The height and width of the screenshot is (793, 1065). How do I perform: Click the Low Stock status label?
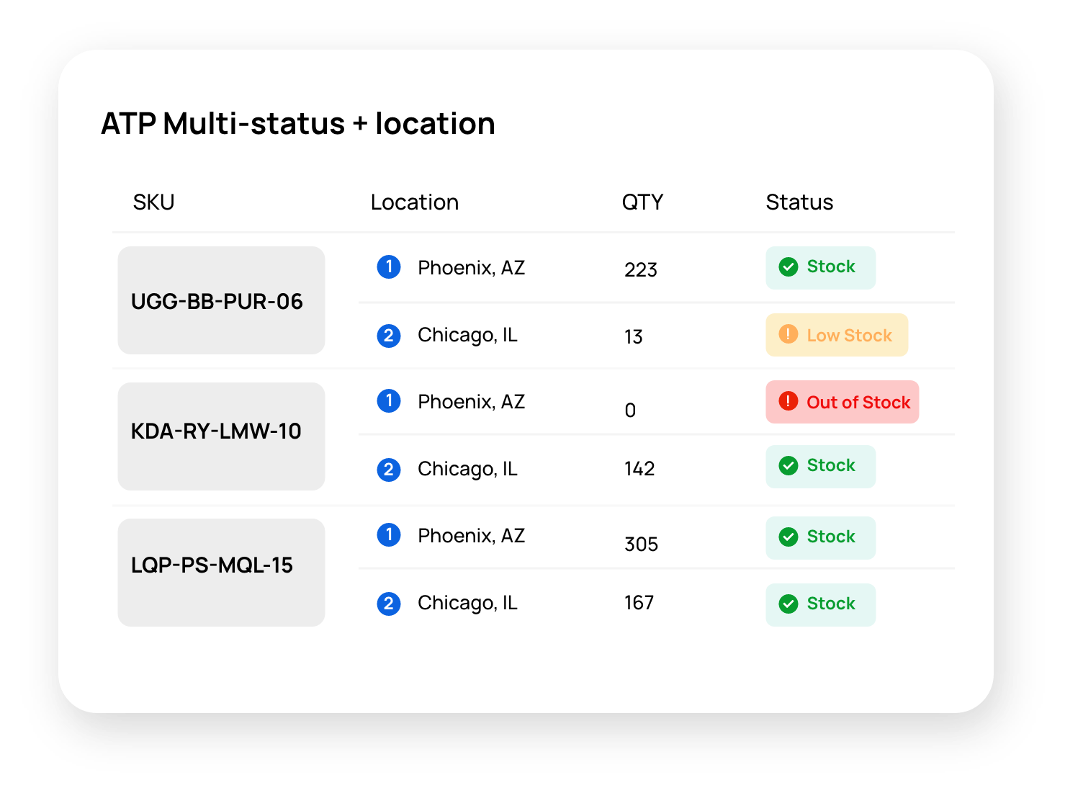pyautogui.click(x=849, y=336)
